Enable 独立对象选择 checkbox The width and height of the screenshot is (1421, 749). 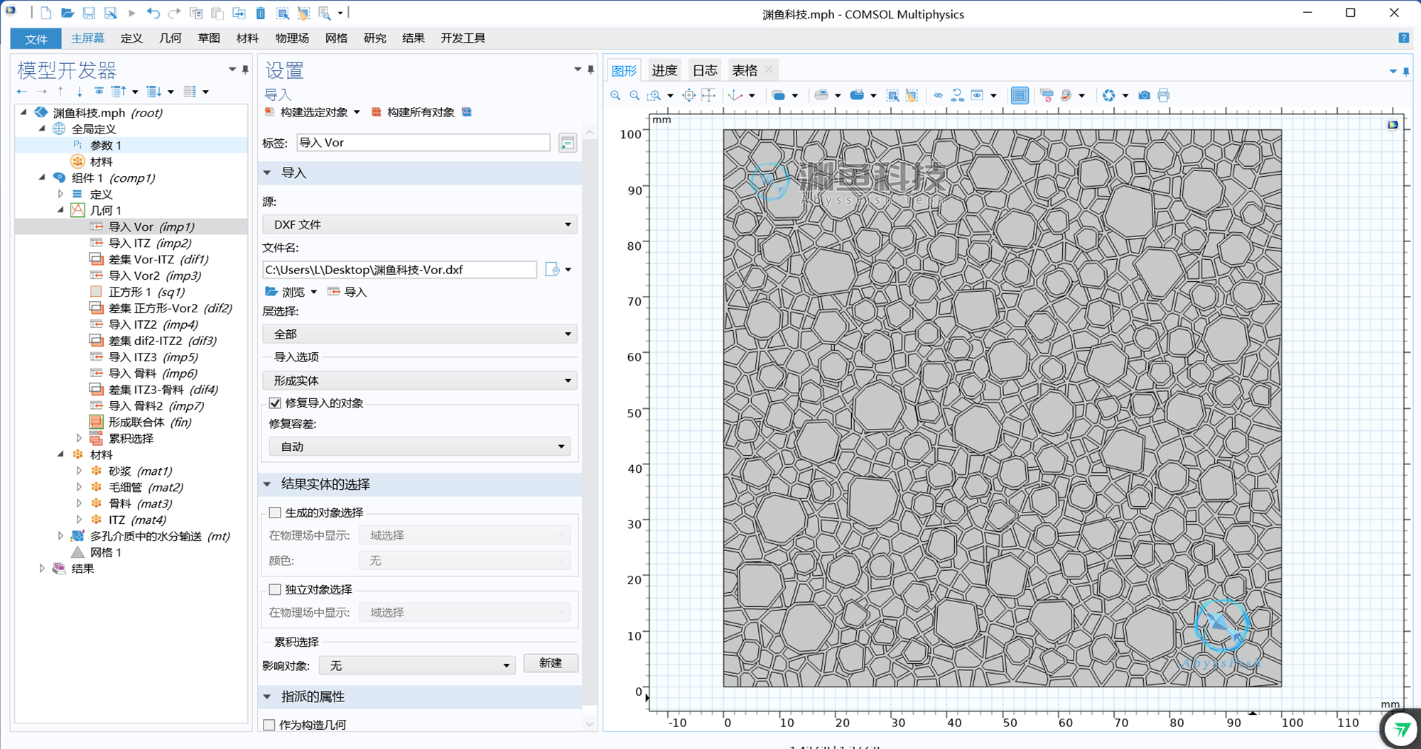click(x=275, y=589)
